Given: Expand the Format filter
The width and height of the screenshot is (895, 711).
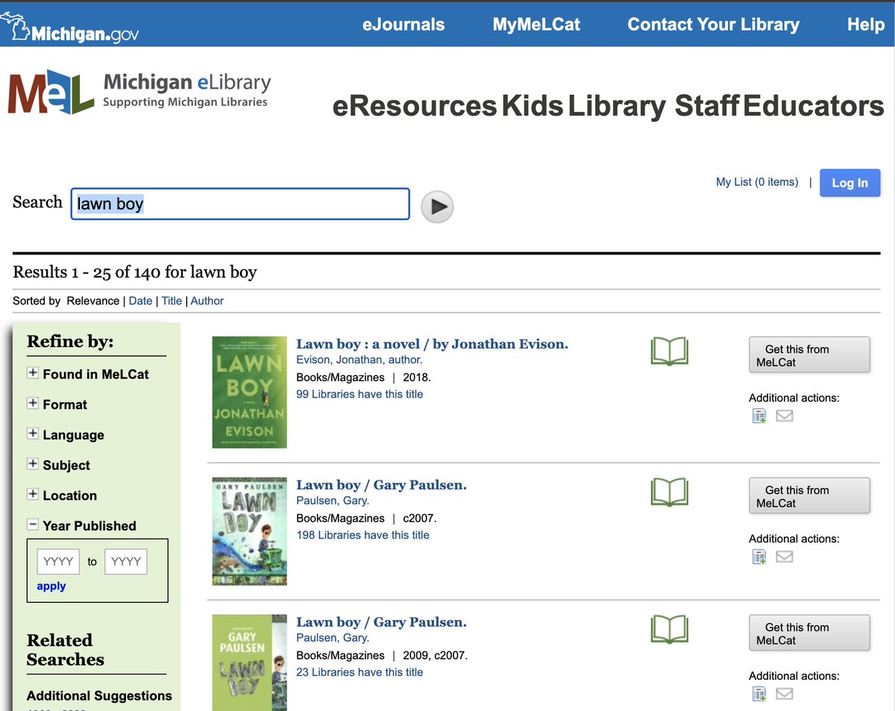Looking at the screenshot, I should pyautogui.click(x=33, y=404).
